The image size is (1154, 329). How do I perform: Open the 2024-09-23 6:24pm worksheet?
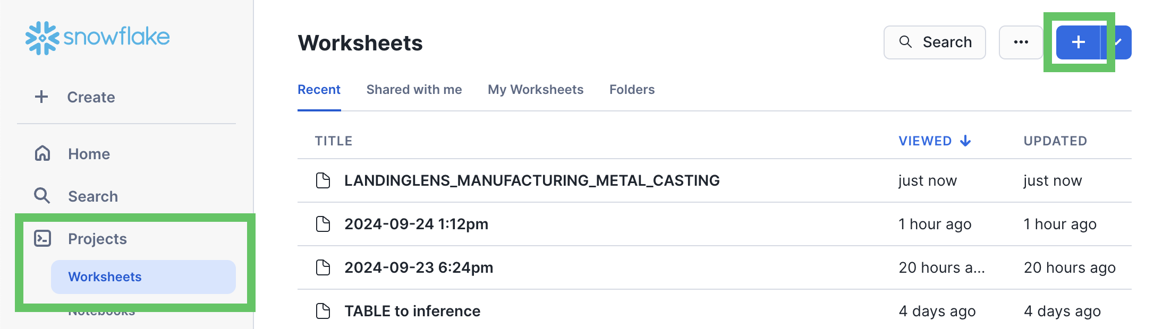click(419, 267)
